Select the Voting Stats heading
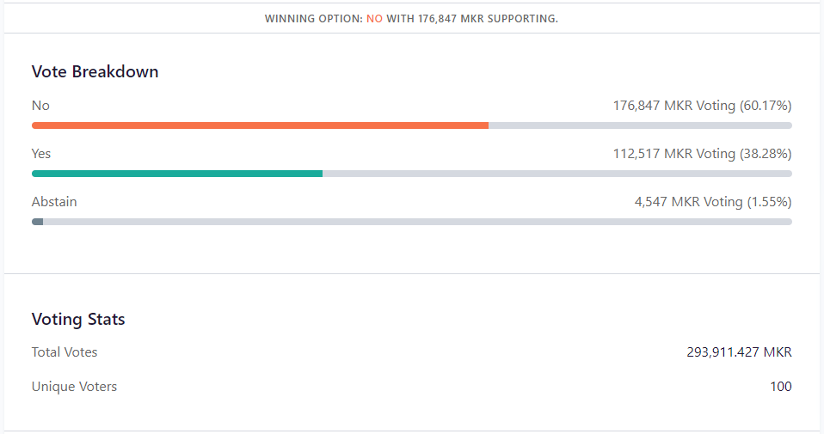 pyautogui.click(x=78, y=320)
